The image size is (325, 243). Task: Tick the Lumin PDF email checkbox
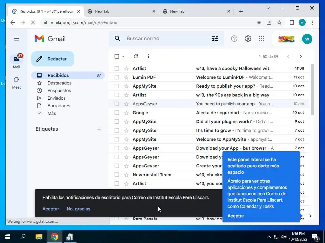tap(117, 77)
